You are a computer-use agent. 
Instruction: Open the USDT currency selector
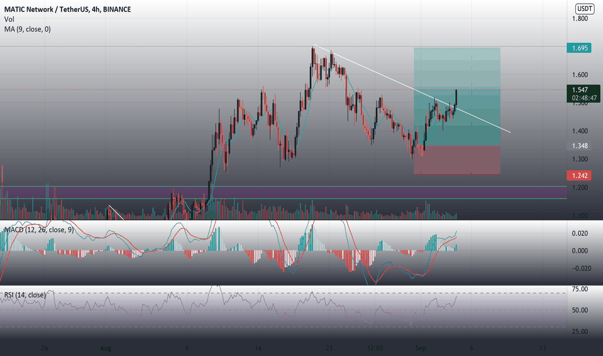[x=584, y=8]
